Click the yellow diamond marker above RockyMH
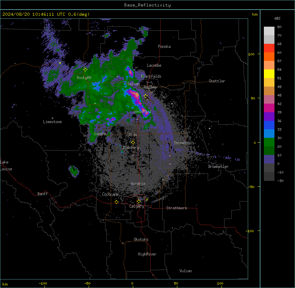This screenshot has width=295, height=288. click(85, 69)
